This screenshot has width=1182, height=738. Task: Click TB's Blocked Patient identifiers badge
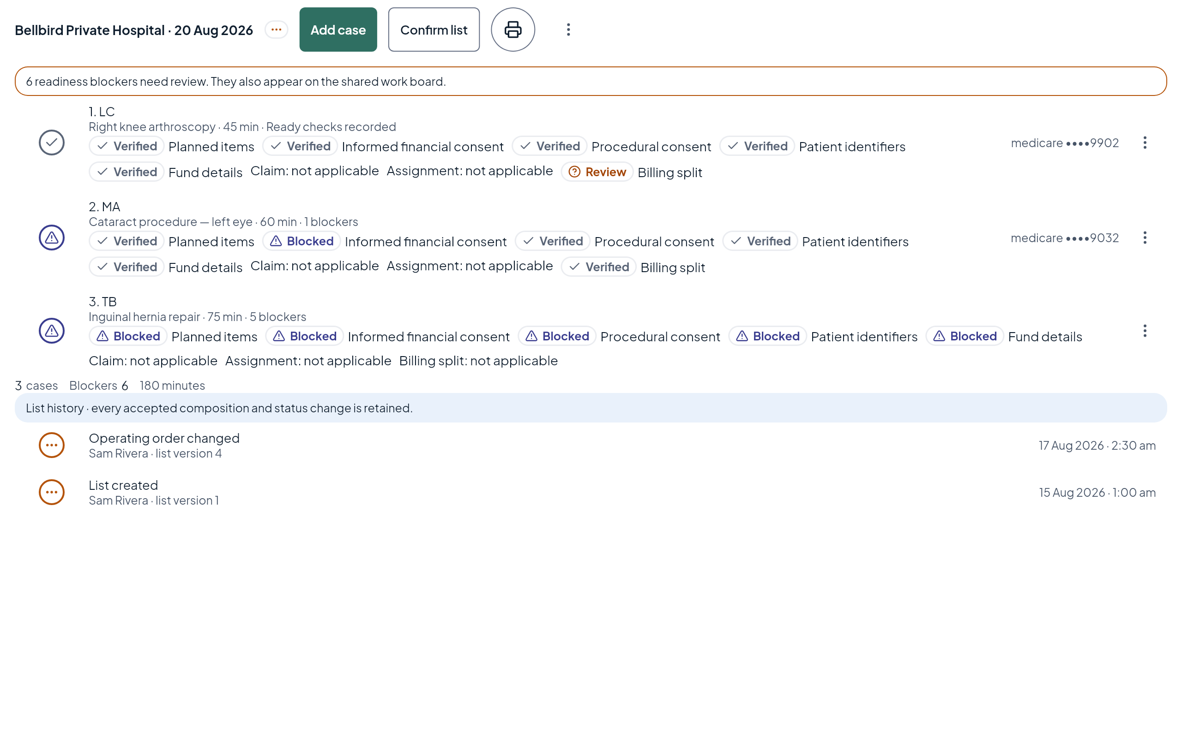pos(767,336)
